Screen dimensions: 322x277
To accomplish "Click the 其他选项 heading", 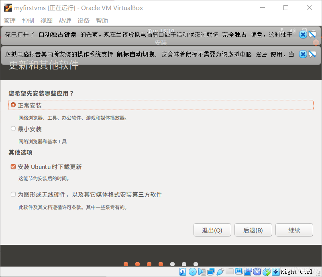I will point(20,153).
